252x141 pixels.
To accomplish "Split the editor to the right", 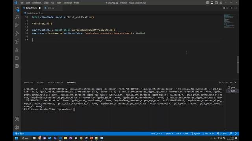I will 231,8.
